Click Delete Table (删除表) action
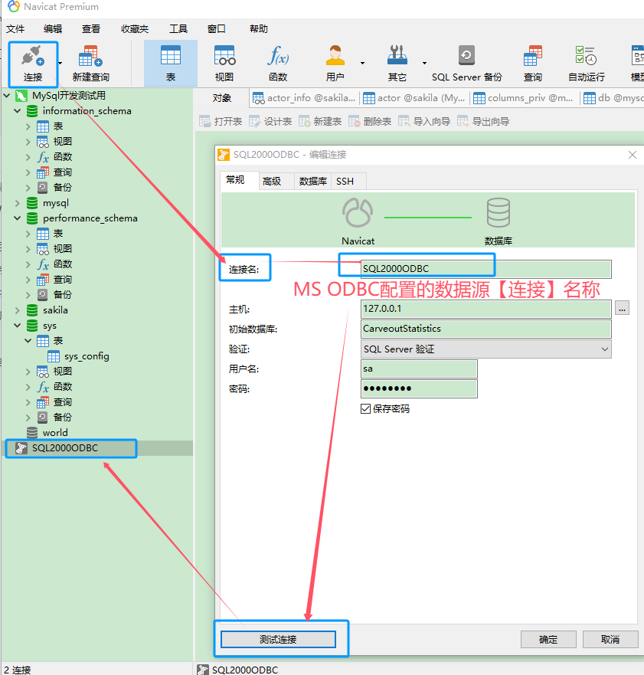The height and width of the screenshot is (675, 644). tap(370, 121)
